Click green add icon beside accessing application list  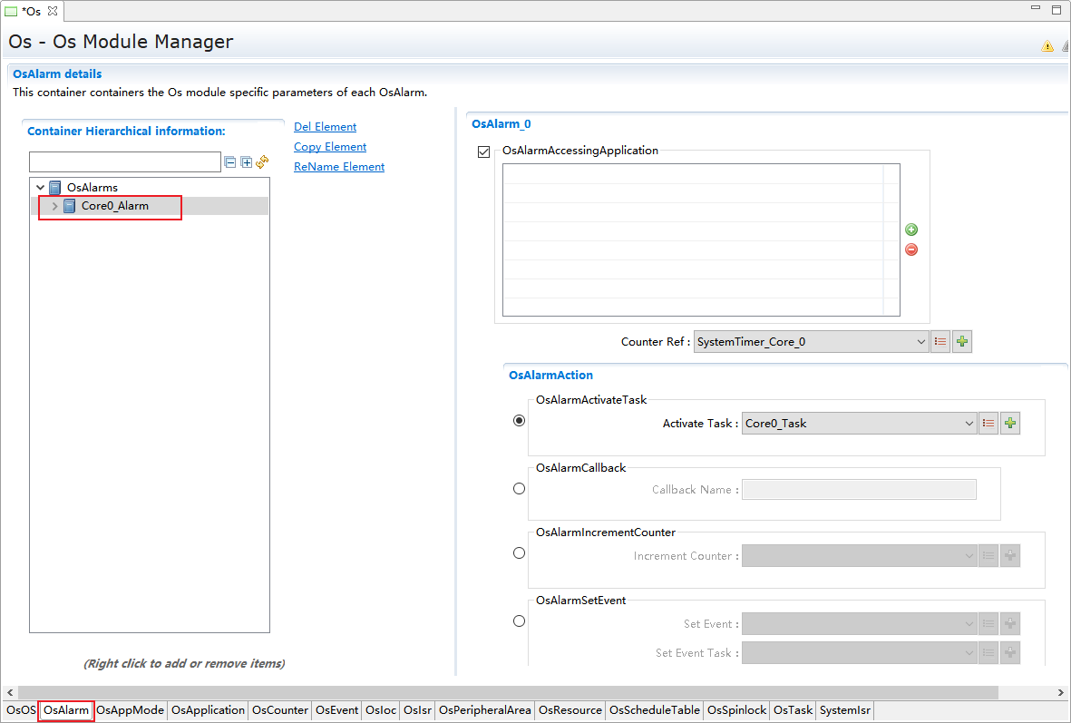tap(911, 230)
